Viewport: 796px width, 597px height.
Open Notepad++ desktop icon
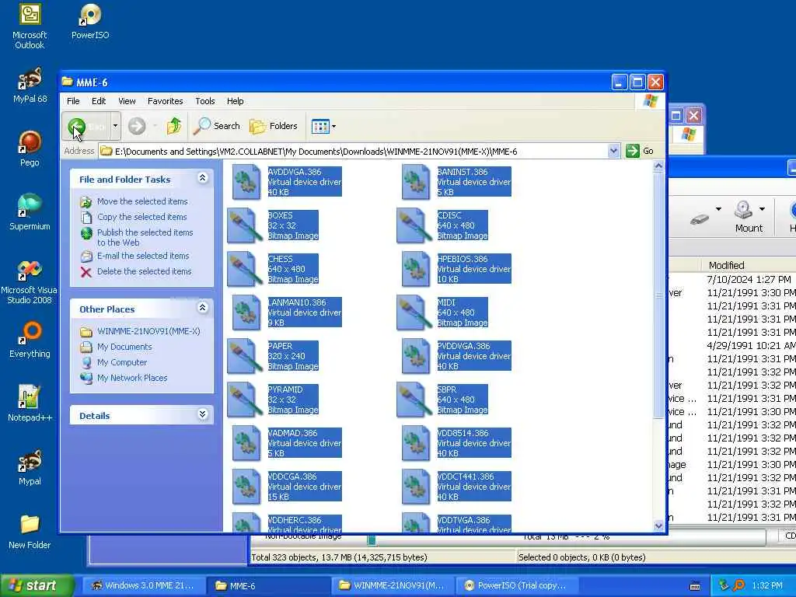tap(30, 403)
